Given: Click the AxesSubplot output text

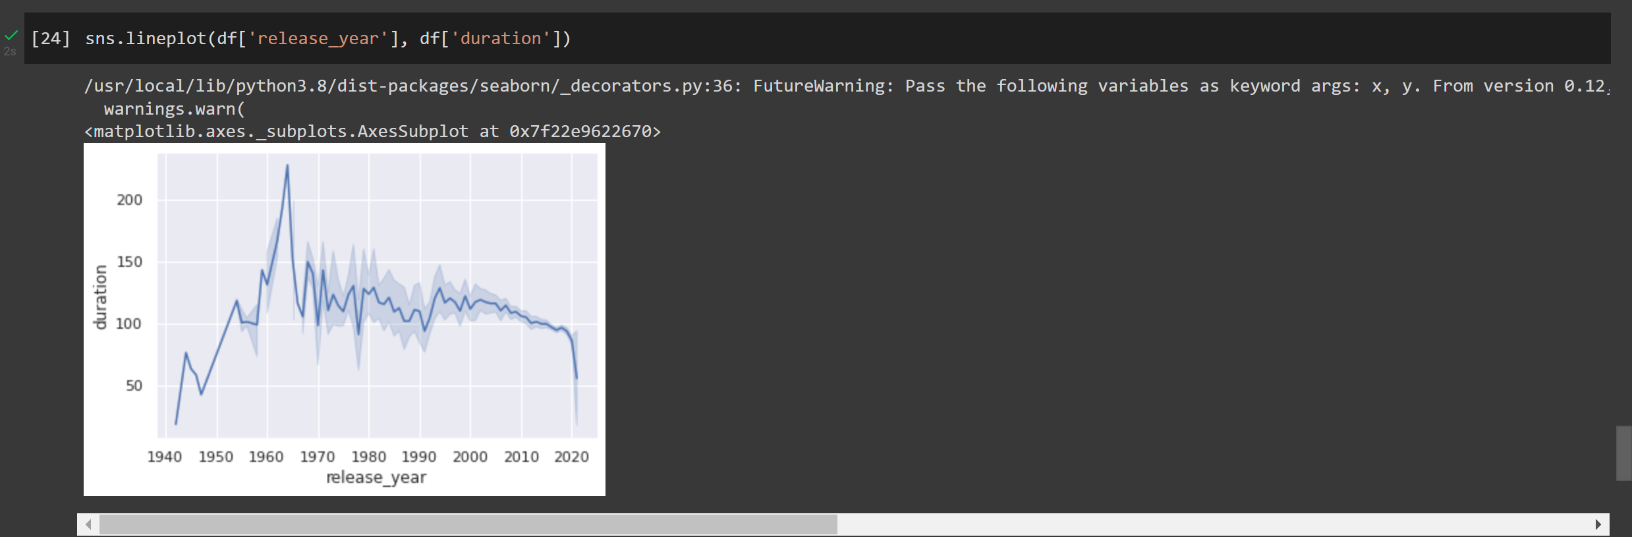Looking at the screenshot, I should (x=372, y=131).
